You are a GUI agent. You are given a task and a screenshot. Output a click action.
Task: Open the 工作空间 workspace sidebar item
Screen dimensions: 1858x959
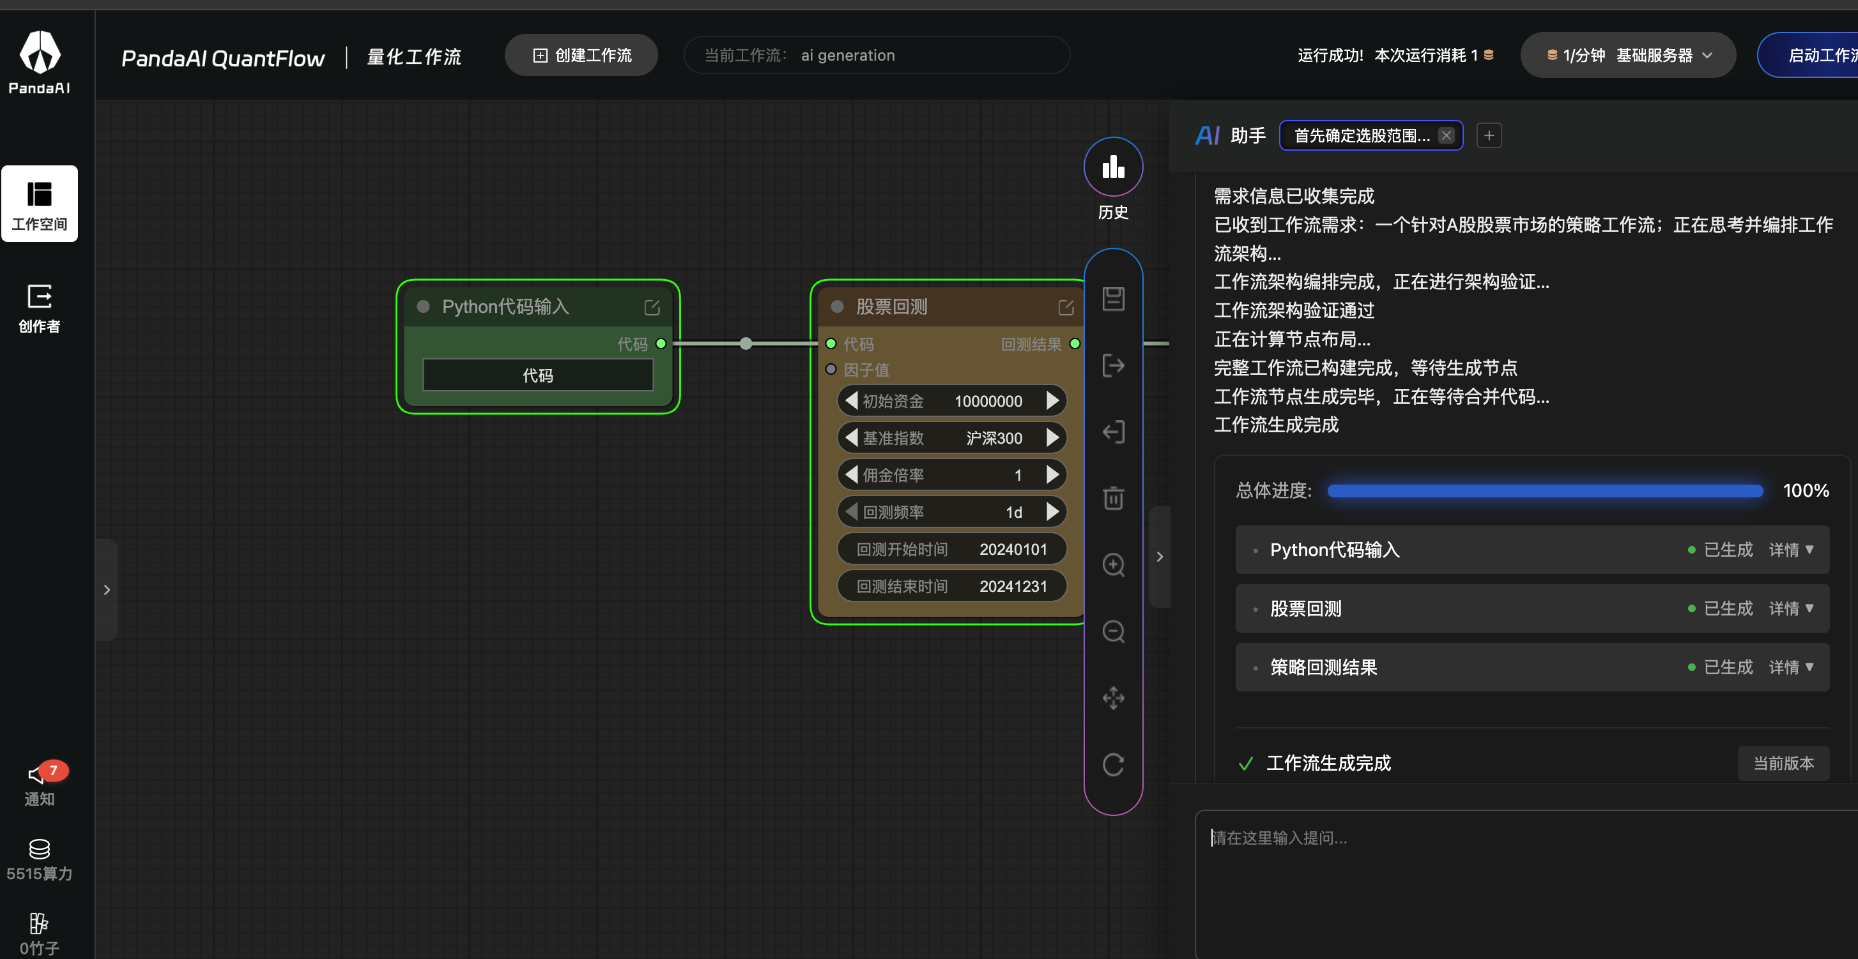(40, 204)
